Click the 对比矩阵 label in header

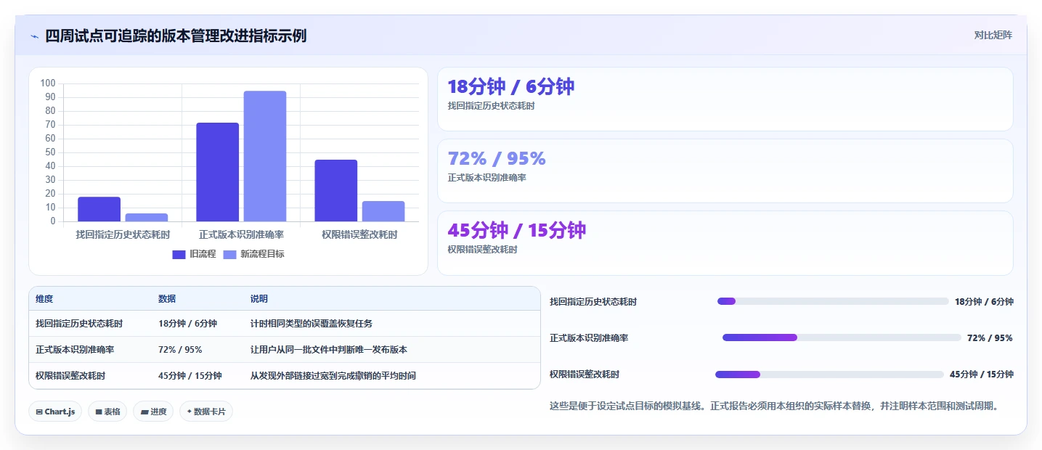coord(993,35)
